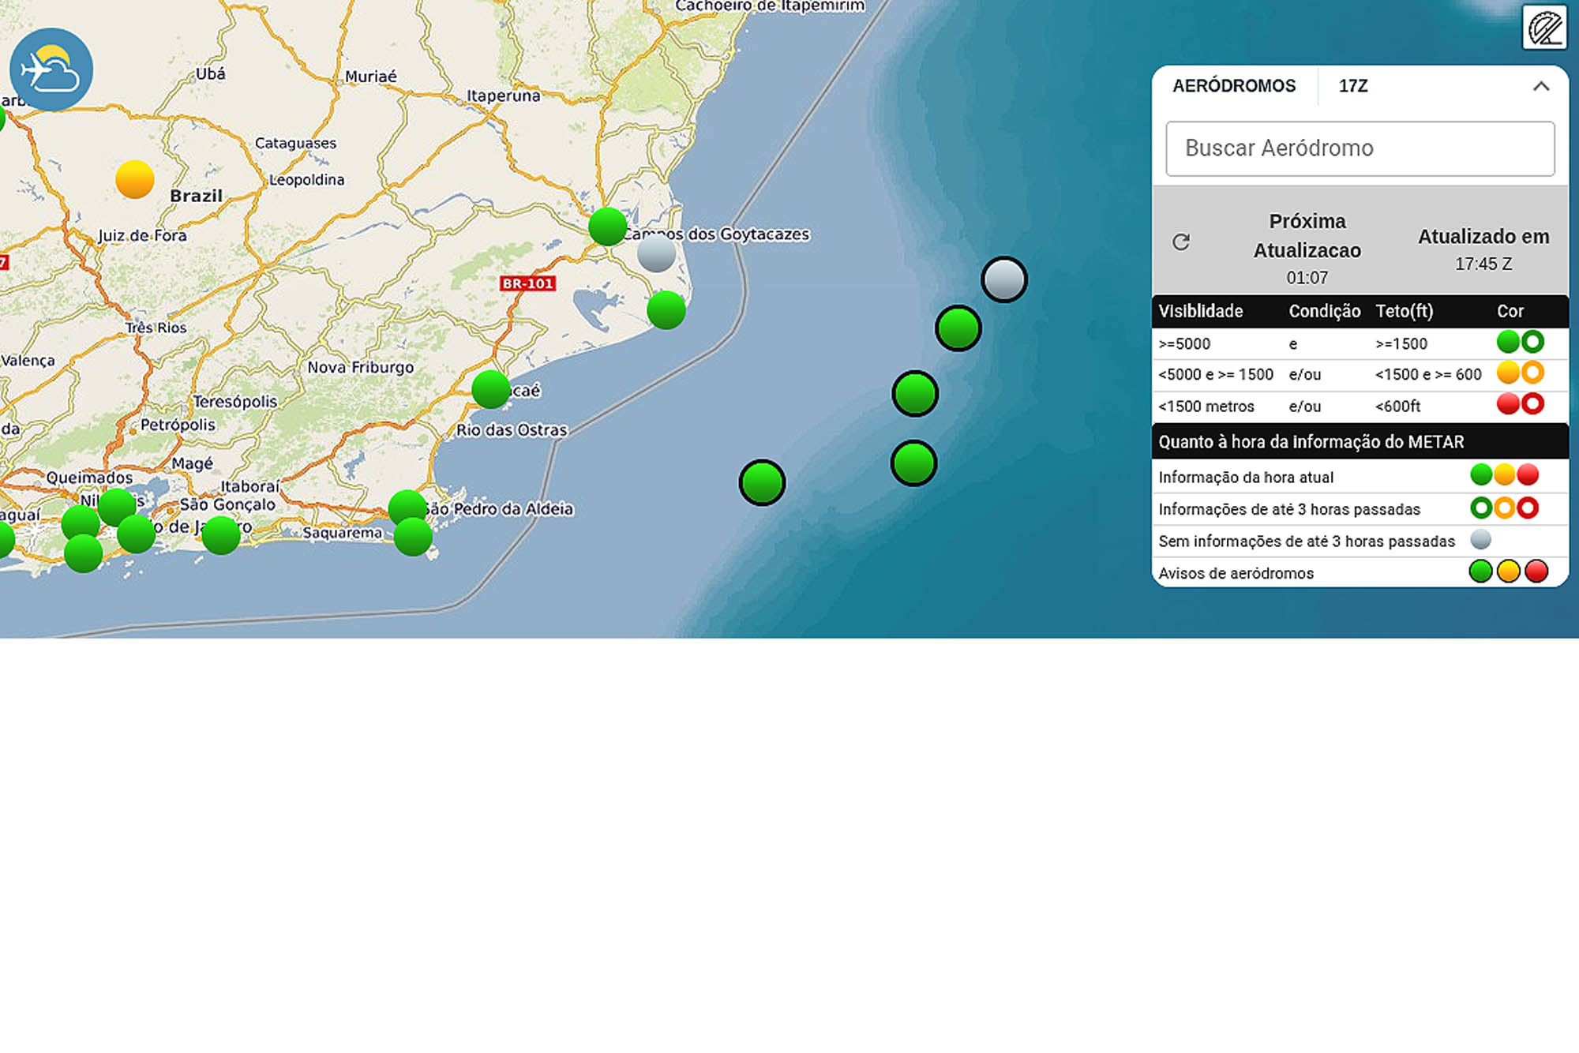
Task: Collapse the aerodromes panel with chevron
Action: 1540,86
